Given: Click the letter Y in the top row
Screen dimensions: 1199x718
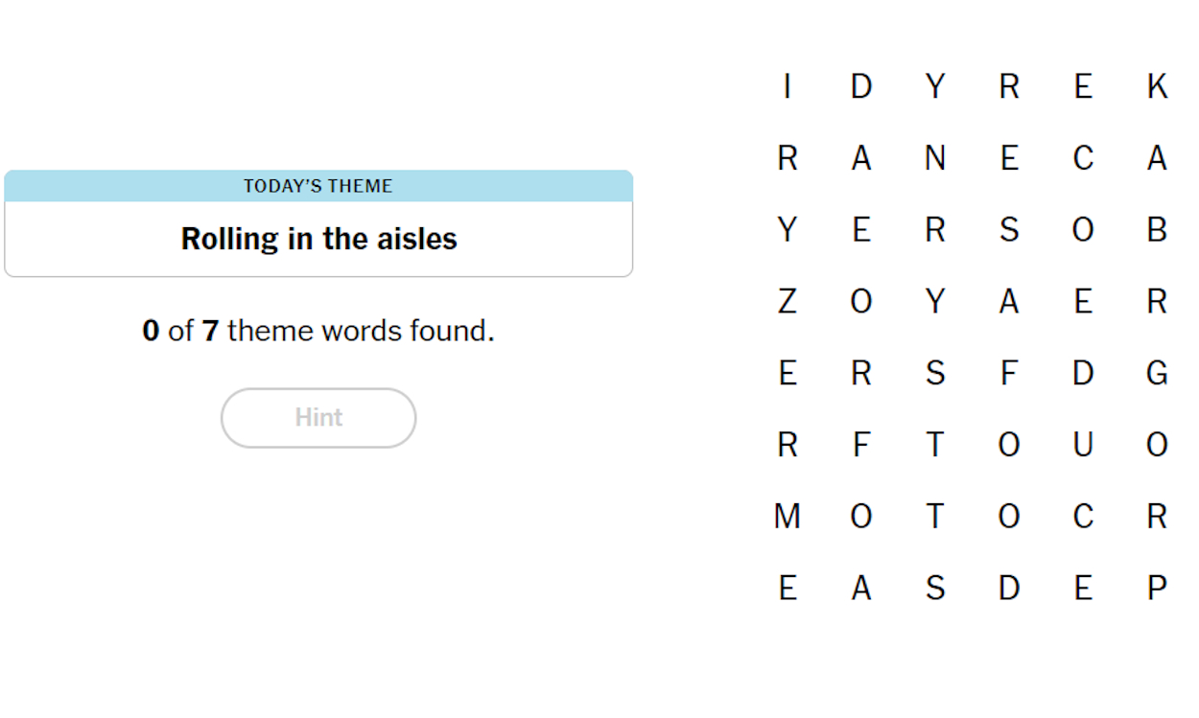Looking at the screenshot, I should point(935,86).
